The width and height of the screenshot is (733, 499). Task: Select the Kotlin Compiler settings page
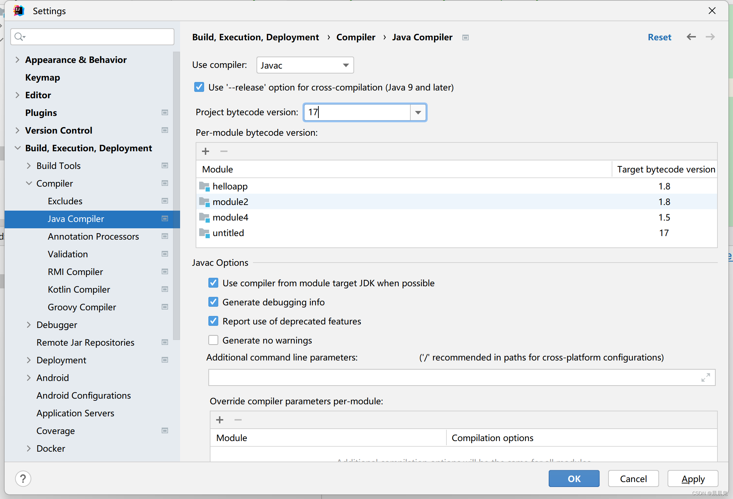pyautogui.click(x=79, y=289)
